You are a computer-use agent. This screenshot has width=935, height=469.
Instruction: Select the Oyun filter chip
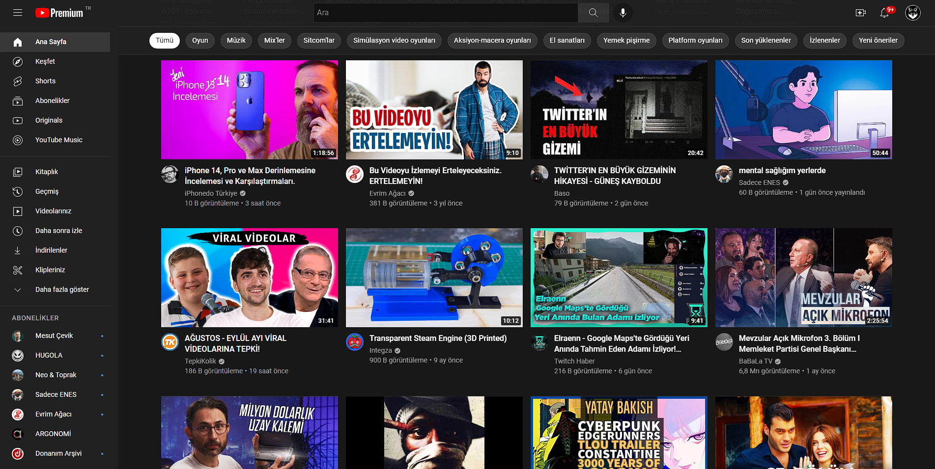[200, 41]
